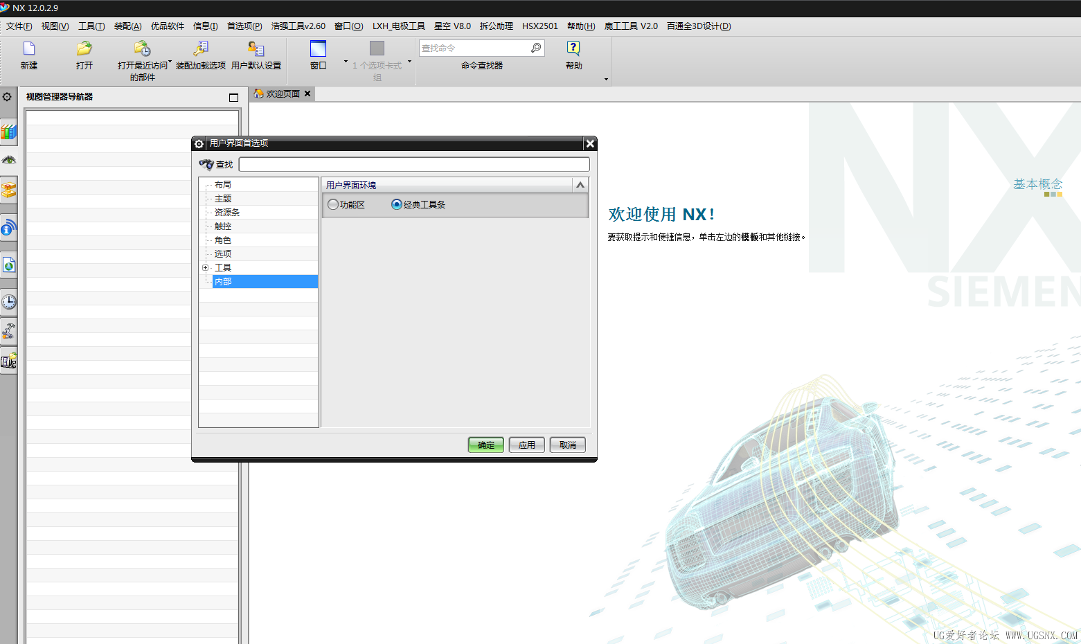The height and width of the screenshot is (644, 1081).
Task: Click the dialog 查找 search field
Action: [x=414, y=164]
